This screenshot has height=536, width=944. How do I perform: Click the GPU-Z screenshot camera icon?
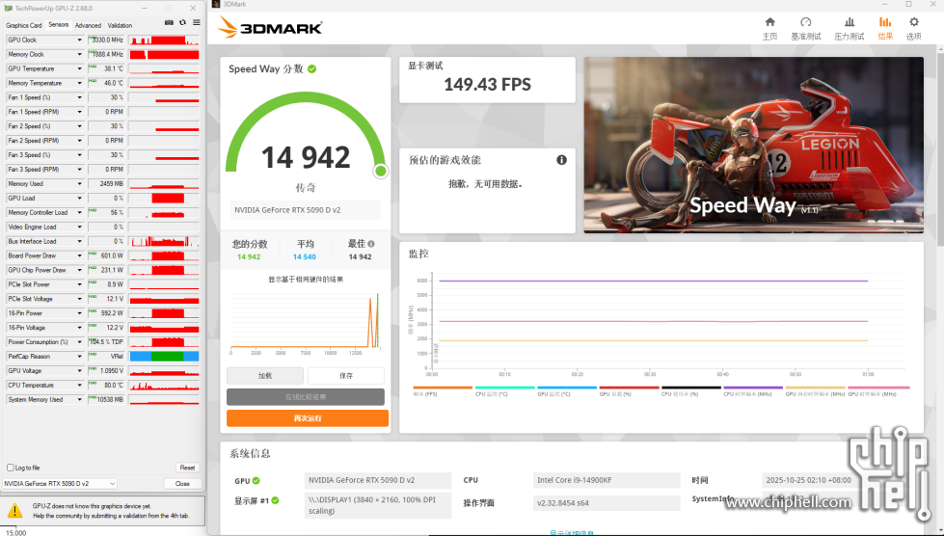pos(169,22)
